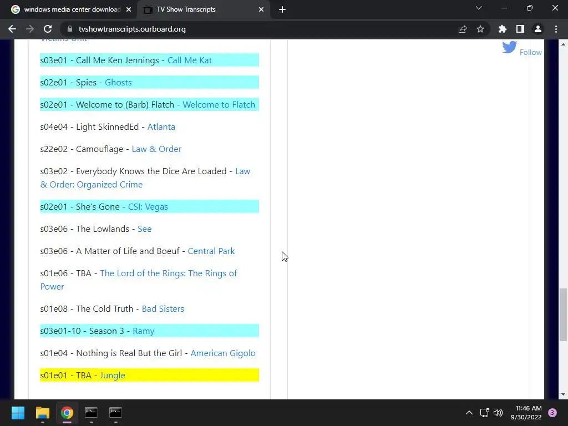The height and width of the screenshot is (426, 568).
Task: Click the scrollbar up arrow
Action: [x=563, y=44]
